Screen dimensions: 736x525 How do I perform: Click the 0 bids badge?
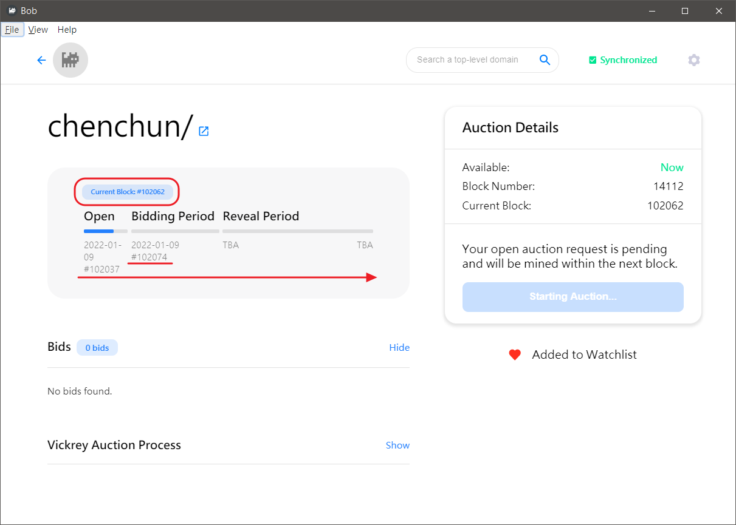tap(97, 348)
